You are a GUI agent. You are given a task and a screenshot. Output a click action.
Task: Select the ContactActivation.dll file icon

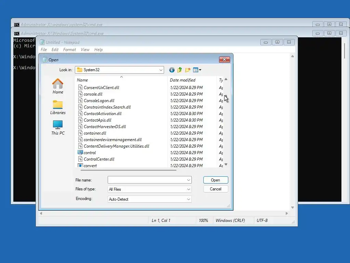pyautogui.click(x=80, y=113)
